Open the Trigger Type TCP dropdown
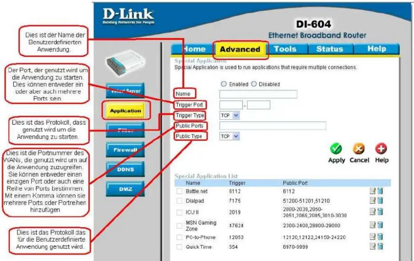Viewport: 414px width, 261px height. click(x=230, y=116)
